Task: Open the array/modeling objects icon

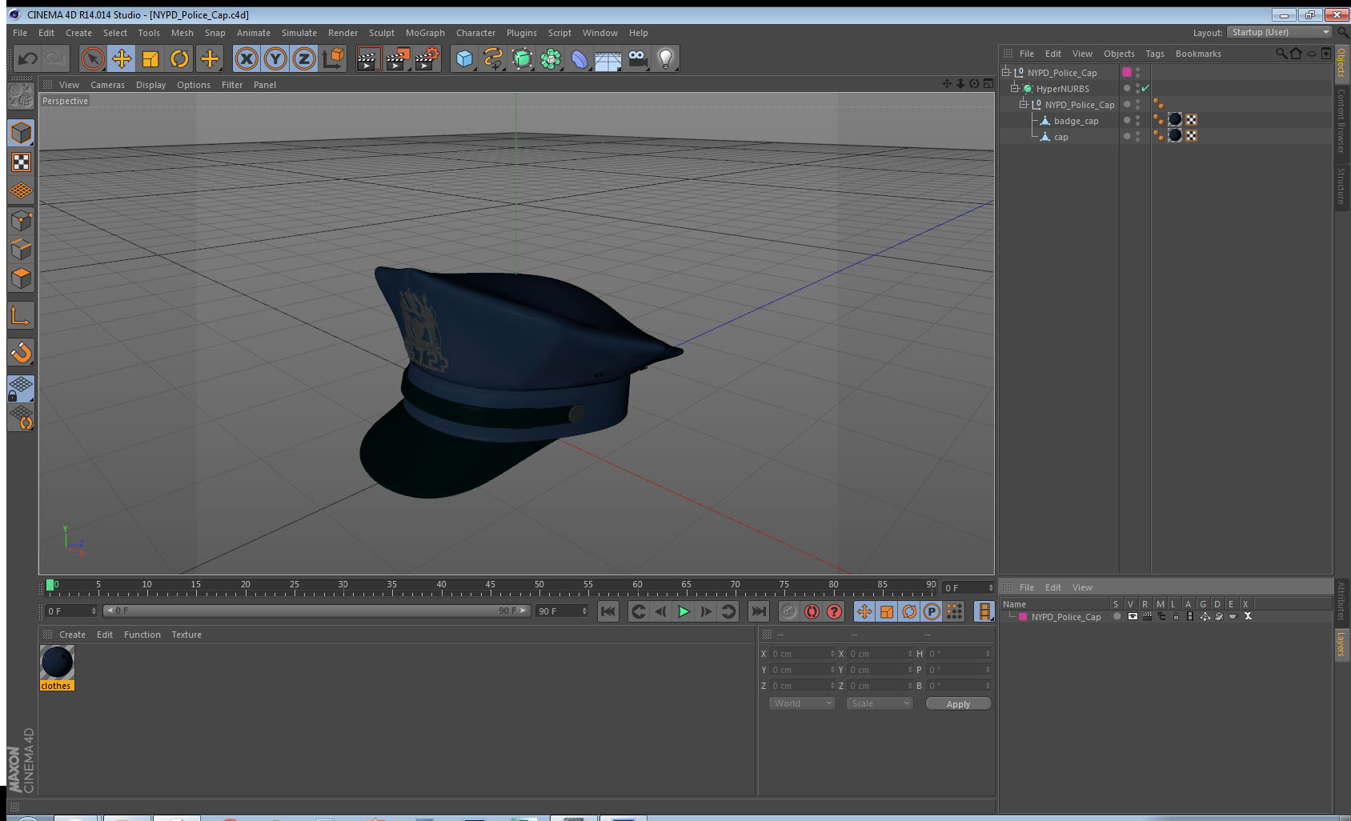Action: coord(551,58)
